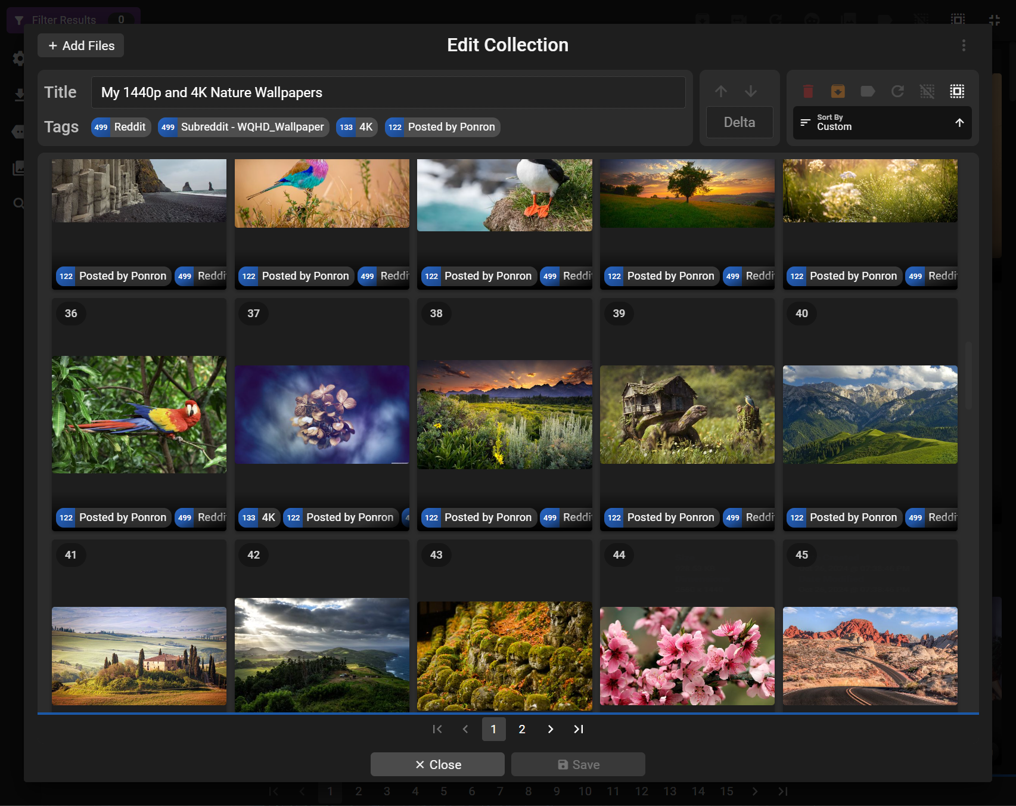Select the mountain sunset meadow thumbnail 38
The image size is (1016, 806).
point(505,414)
